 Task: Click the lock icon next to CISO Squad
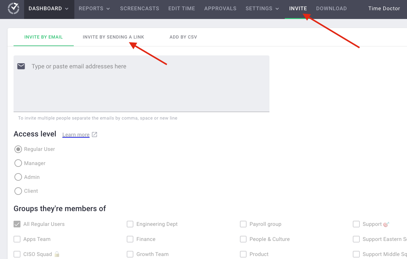pyautogui.click(x=57, y=254)
